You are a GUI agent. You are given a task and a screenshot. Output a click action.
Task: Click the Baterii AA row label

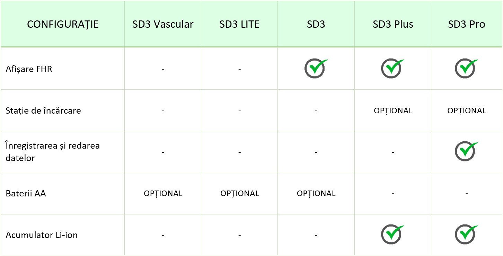[x=26, y=193]
